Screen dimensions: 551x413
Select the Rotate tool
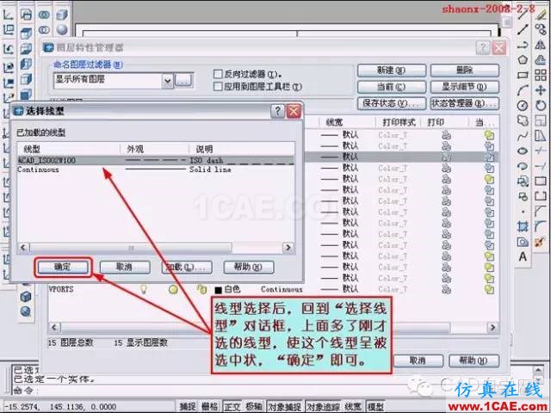tap(541, 105)
